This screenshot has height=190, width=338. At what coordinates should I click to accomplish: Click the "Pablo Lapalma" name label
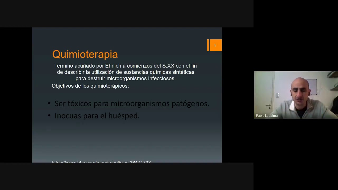(x=267, y=116)
